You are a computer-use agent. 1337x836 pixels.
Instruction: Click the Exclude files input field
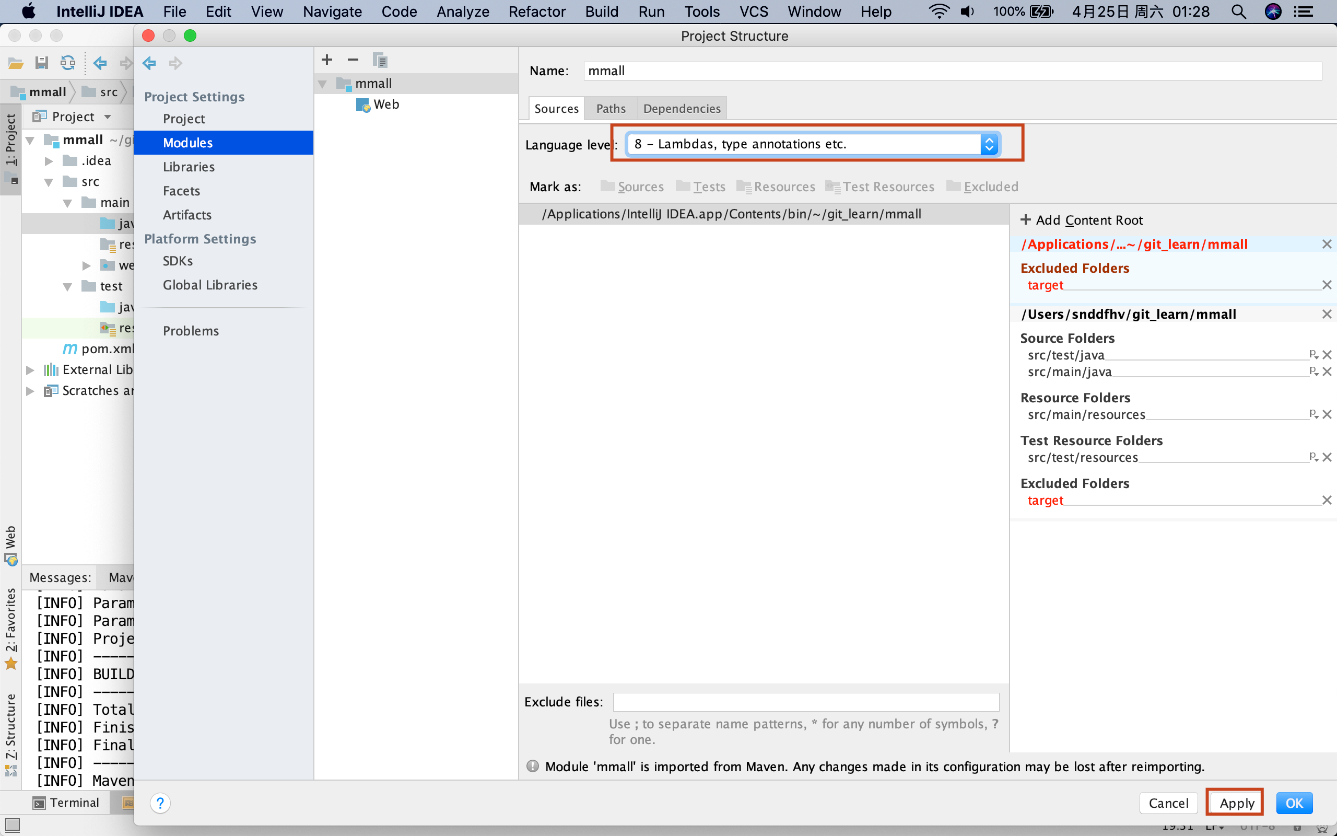tap(805, 702)
